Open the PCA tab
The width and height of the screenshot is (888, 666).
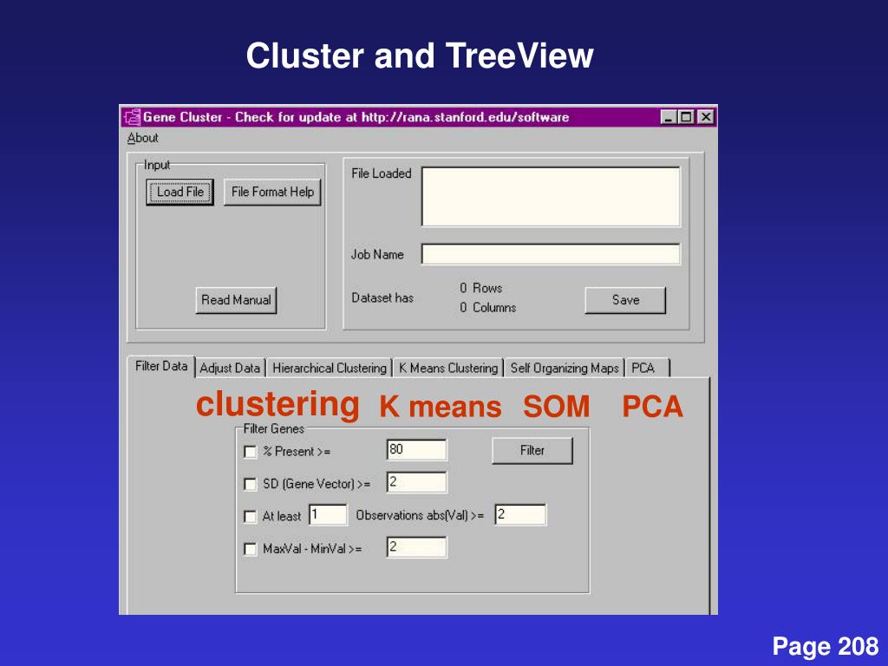click(x=647, y=368)
